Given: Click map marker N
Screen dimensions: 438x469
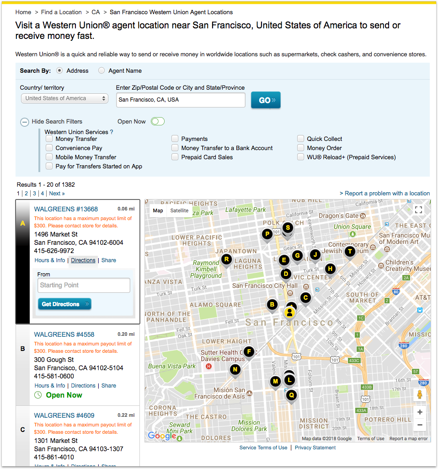Looking at the screenshot, I should (235, 369).
